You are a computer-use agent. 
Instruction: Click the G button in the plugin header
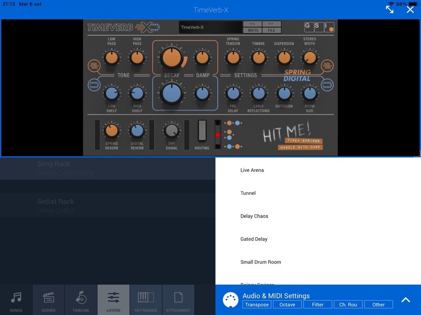(x=308, y=26)
